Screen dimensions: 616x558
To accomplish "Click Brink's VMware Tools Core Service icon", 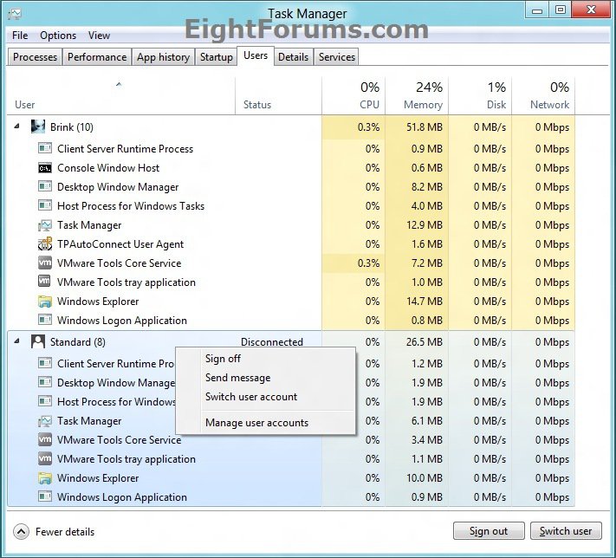I will tap(45, 263).
